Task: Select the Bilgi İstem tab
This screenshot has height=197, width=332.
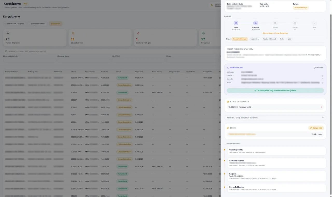Action: click(56, 24)
